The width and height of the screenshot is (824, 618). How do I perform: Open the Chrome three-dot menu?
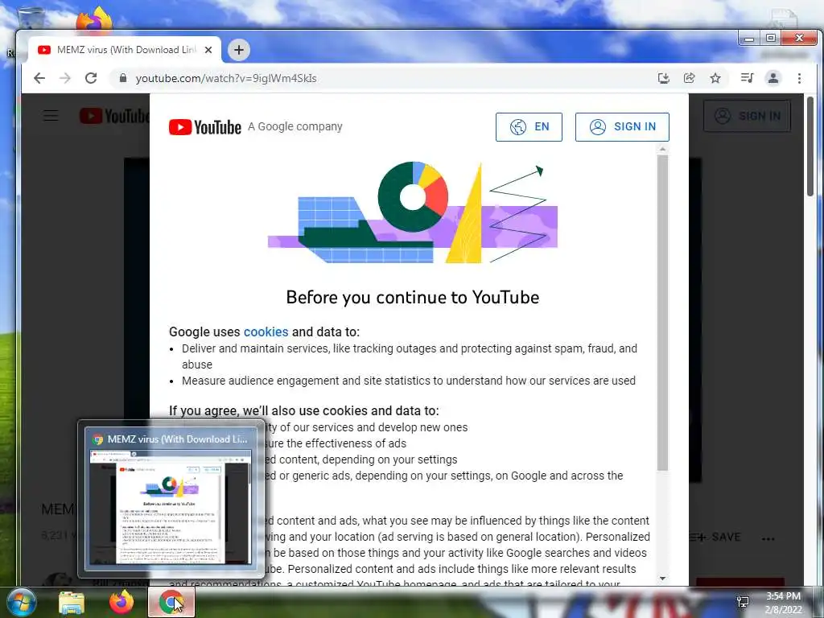pos(799,78)
